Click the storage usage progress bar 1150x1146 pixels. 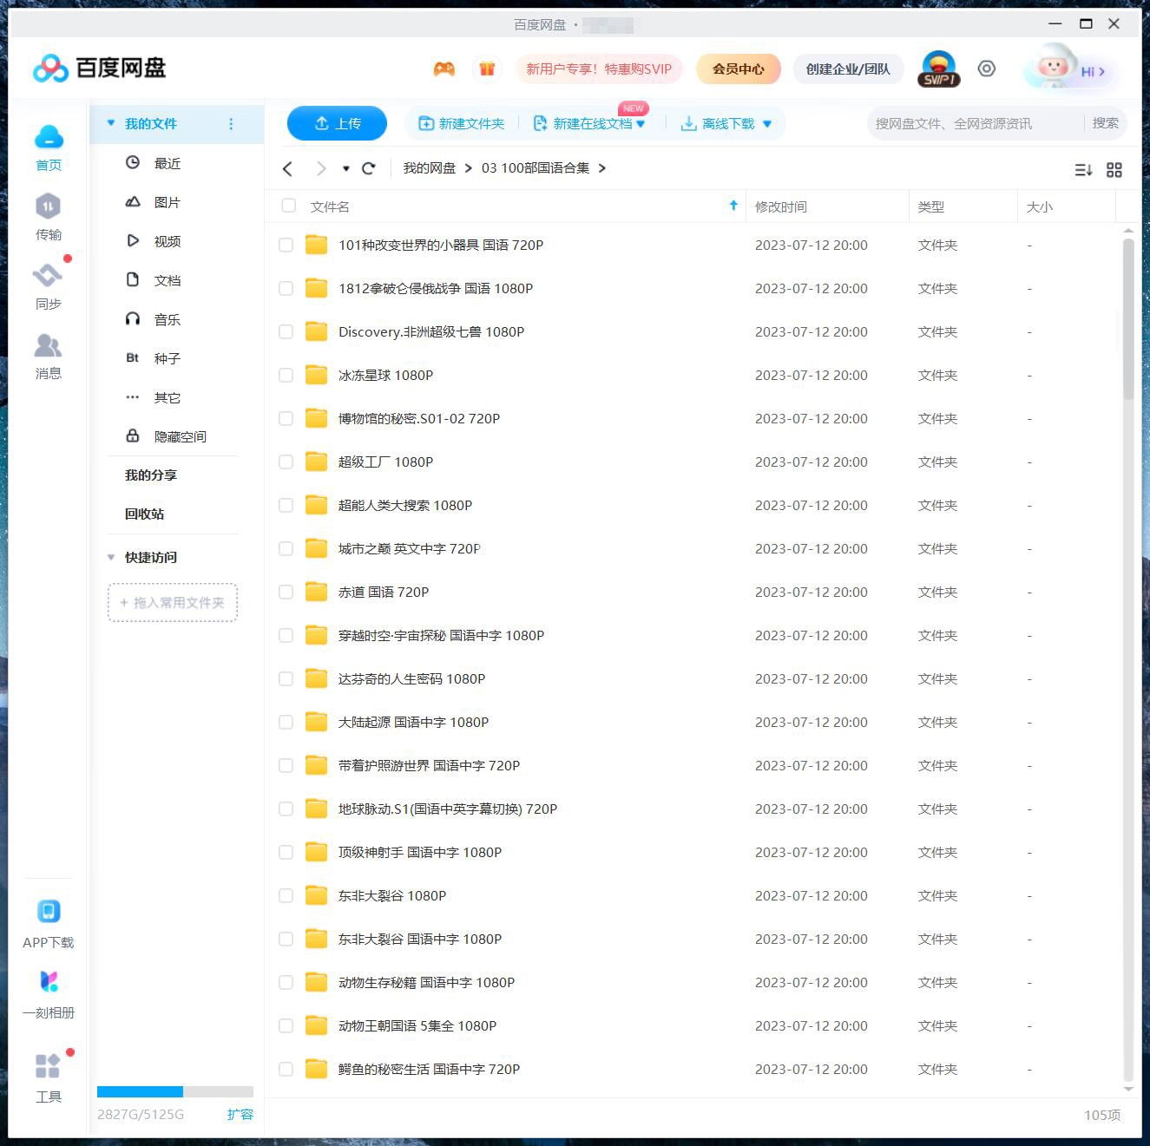174,1091
